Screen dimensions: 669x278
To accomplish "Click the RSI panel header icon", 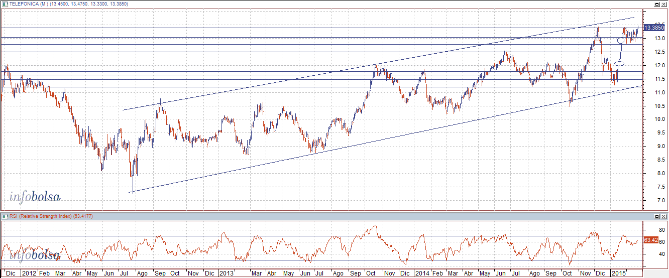I will 5,216.
